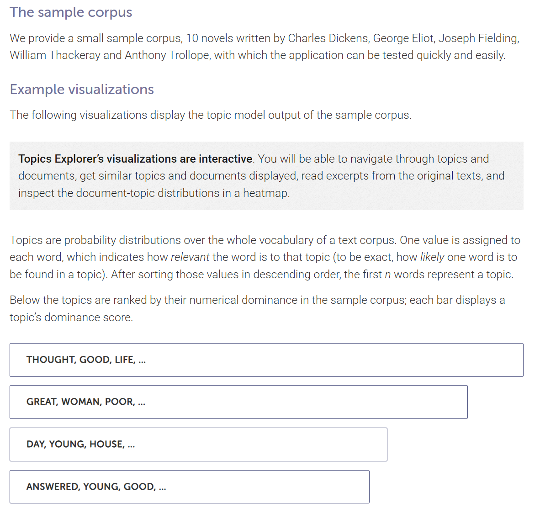The height and width of the screenshot is (508, 540).
Task: Click the ellipsis in the "DAY, YOUNG, HOUSE" bar
Action: point(132,444)
